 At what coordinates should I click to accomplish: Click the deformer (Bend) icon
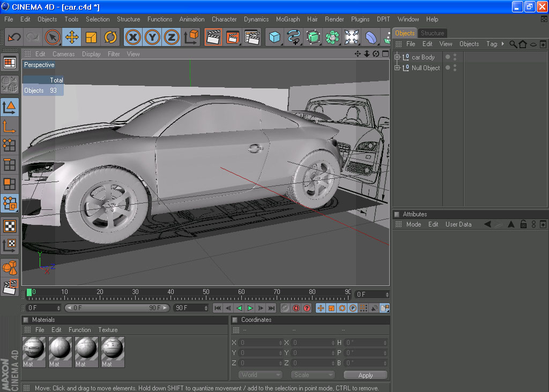click(371, 37)
